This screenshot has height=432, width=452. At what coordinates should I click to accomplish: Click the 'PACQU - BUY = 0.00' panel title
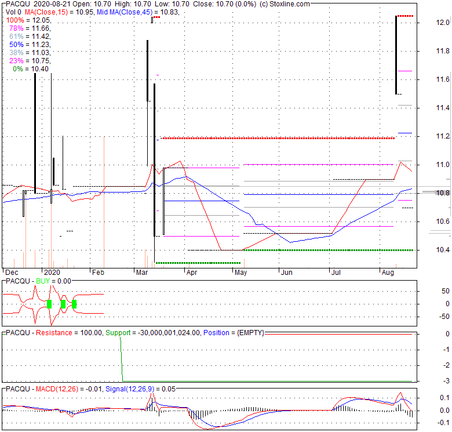tap(38, 281)
